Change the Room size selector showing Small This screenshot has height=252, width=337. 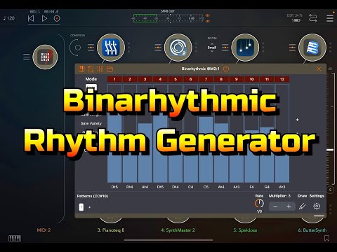pyautogui.click(x=212, y=48)
